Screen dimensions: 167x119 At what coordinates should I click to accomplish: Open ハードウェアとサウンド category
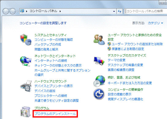pyautogui.click(x=51, y=81)
